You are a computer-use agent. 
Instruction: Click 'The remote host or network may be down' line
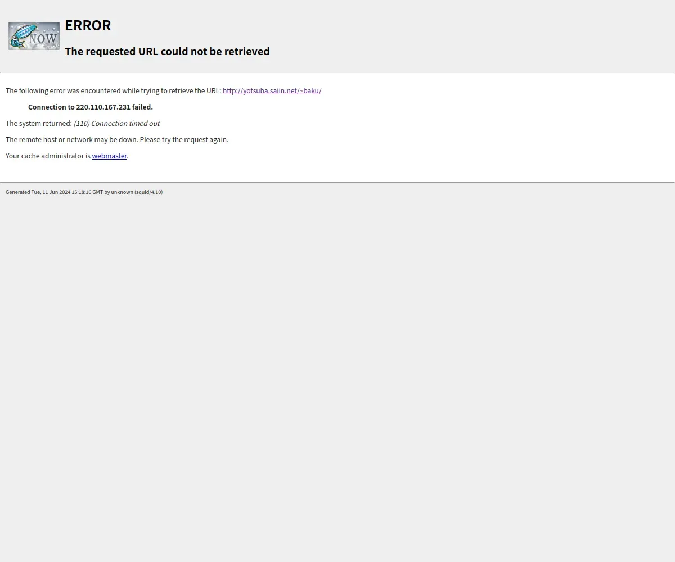coord(117,139)
